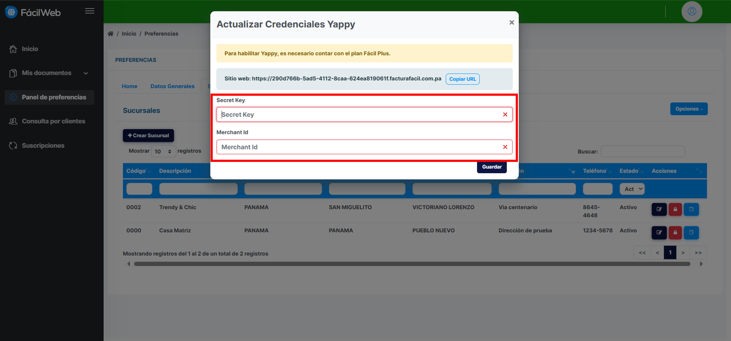Viewport: 731px width, 341px height.
Task: Edit the Trendy & Chic branch
Action: 659,209
